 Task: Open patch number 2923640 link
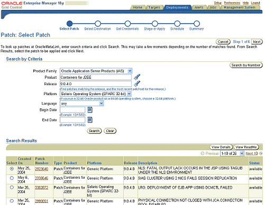pos(41,169)
